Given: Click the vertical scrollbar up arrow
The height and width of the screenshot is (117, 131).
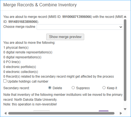Looking at the screenshot, I should point(125,17).
